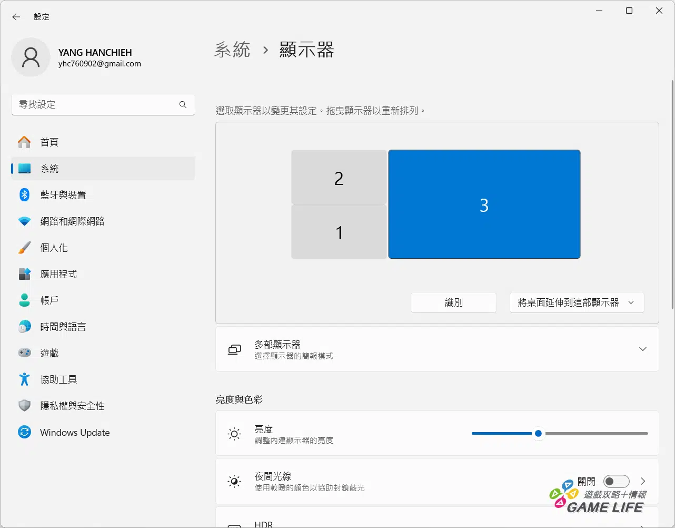This screenshot has height=528, width=675.
Task: Toggle the 夜間光線 switch
Action: tap(616, 482)
